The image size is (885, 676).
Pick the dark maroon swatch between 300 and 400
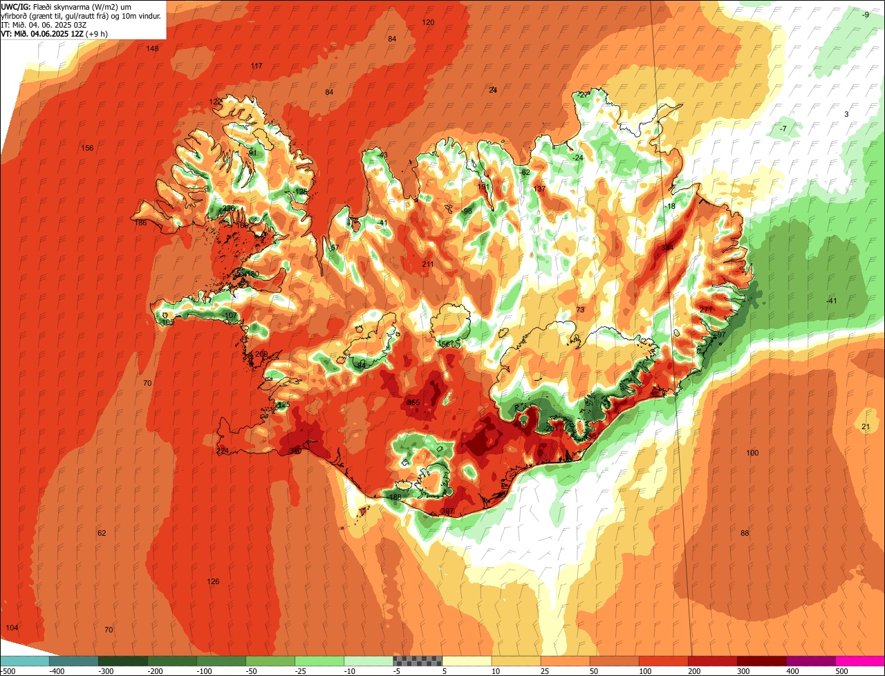click(x=762, y=660)
